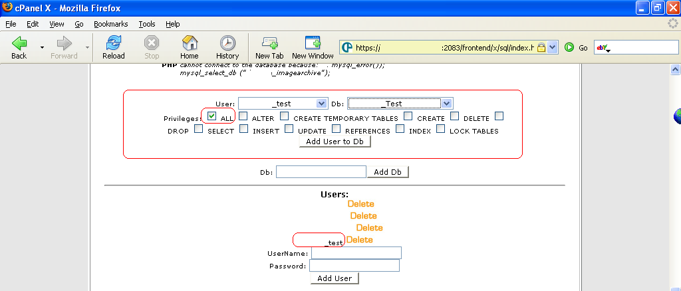Check the DROP privilege checkbox
The height and width of the screenshot is (291, 681).
tap(499, 116)
